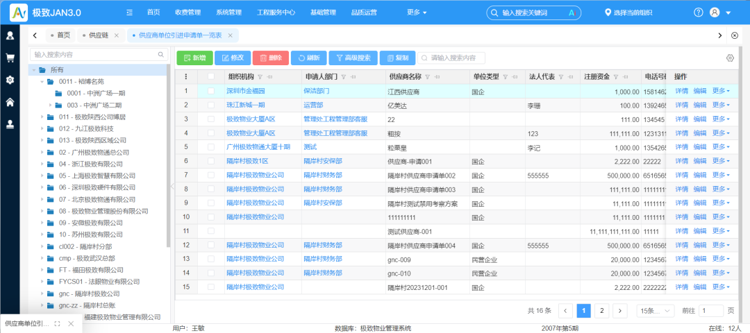The image size is (750, 333).
Task: Check row 7 隔岸村供应商申请单002 checkbox
Action: click(x=211, y=176)
